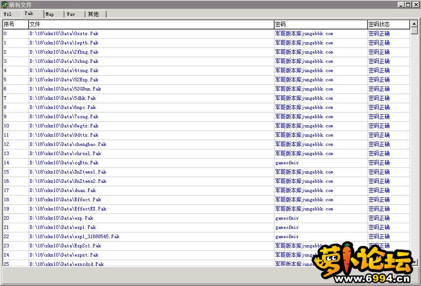Select file row DnItems1.Pak
Image resolution: width=421 pixels, height=286 pixels.
point(206,172)
